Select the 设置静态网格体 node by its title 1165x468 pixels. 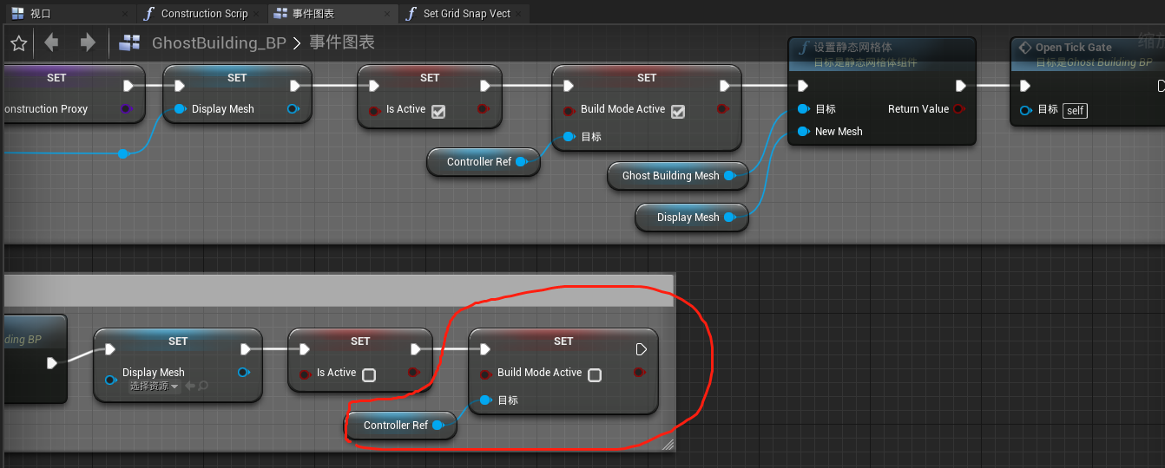[x=852, y=48]
